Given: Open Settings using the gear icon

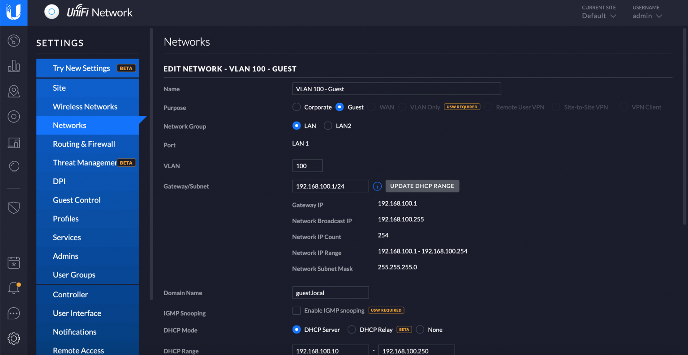Looking at the screenshot, I should point(13,338).
